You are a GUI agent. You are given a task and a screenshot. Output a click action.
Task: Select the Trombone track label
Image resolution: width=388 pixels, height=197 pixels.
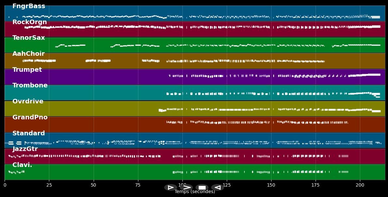coord(30,85)
